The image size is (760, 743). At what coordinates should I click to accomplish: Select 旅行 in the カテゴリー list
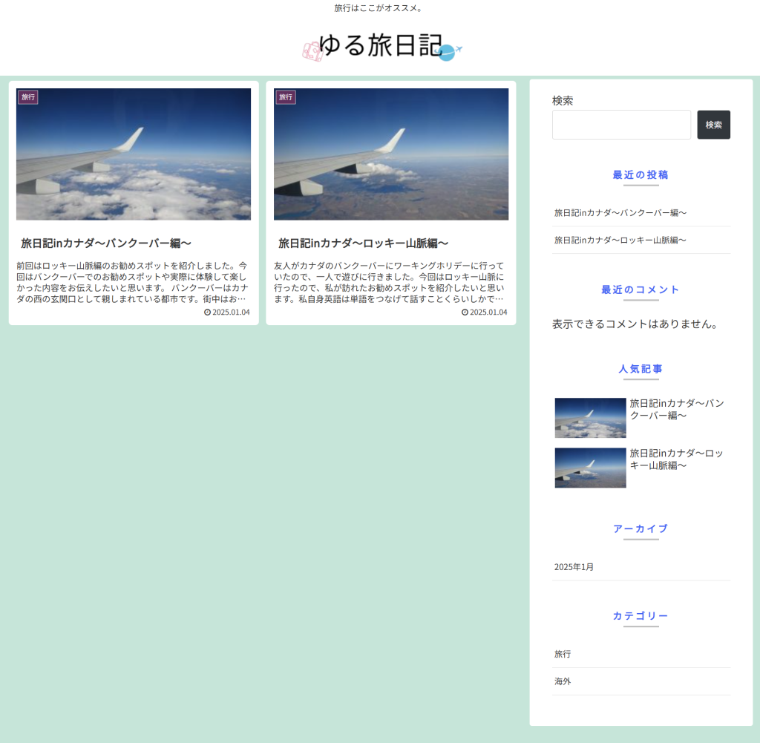pos(563,655)
